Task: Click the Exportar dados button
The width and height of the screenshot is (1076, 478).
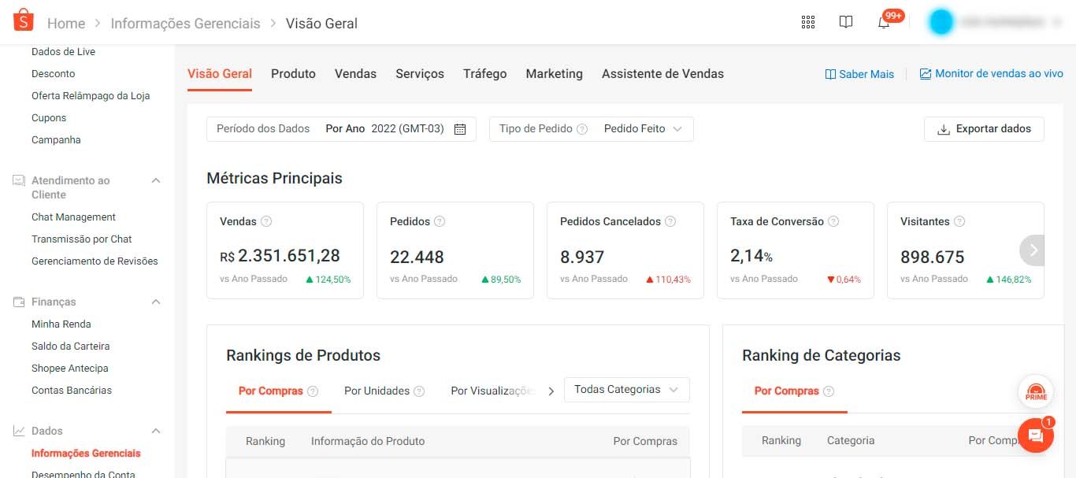Action: point(984,128)
